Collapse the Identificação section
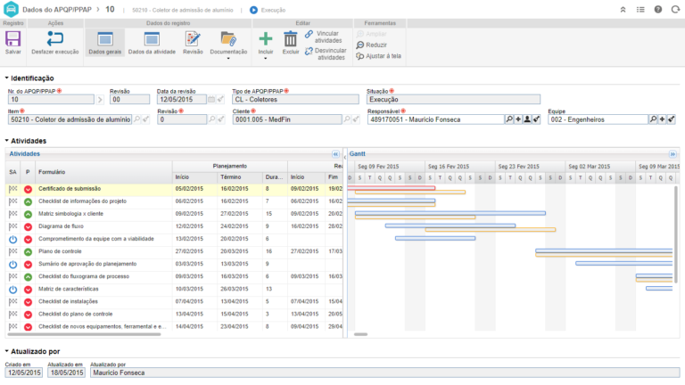This screenshot has height=385, width=685. pos(7,78)
